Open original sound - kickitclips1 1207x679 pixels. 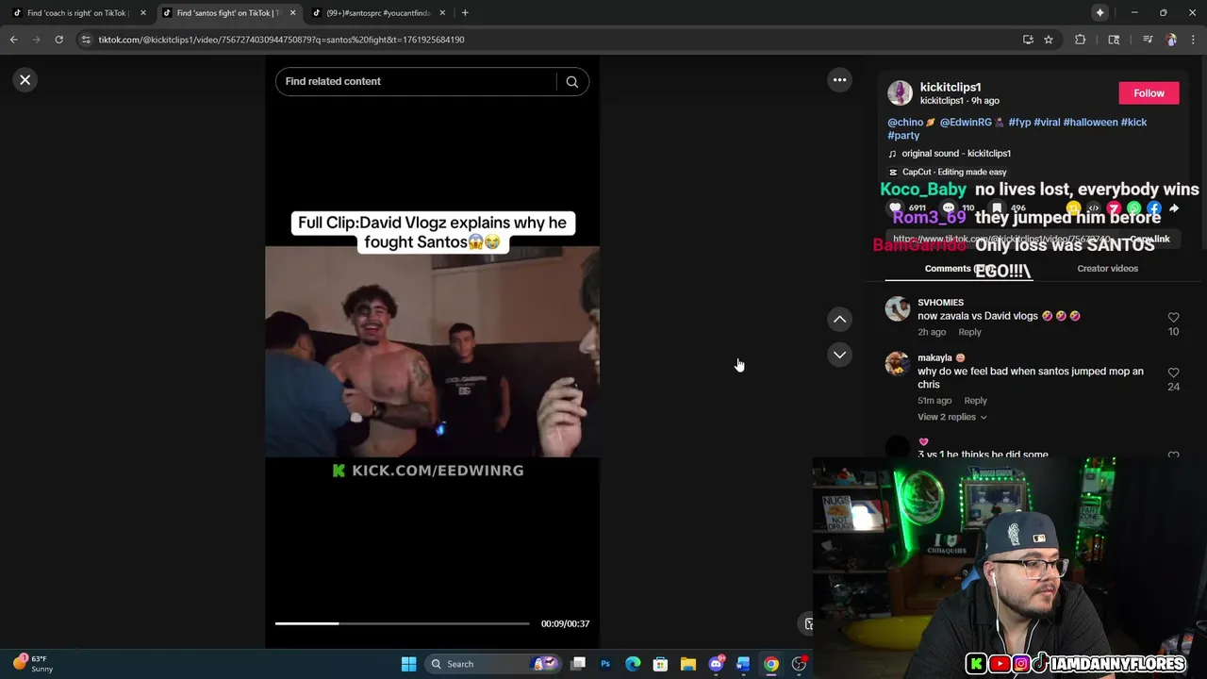956,154
